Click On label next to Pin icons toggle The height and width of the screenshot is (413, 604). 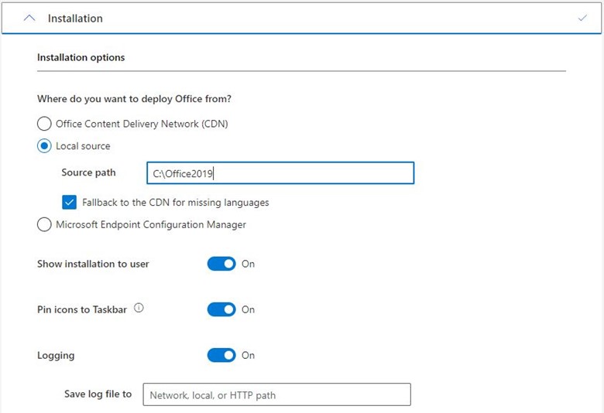248,310
